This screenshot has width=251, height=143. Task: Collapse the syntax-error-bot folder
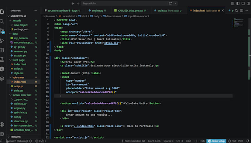[10, 95]
